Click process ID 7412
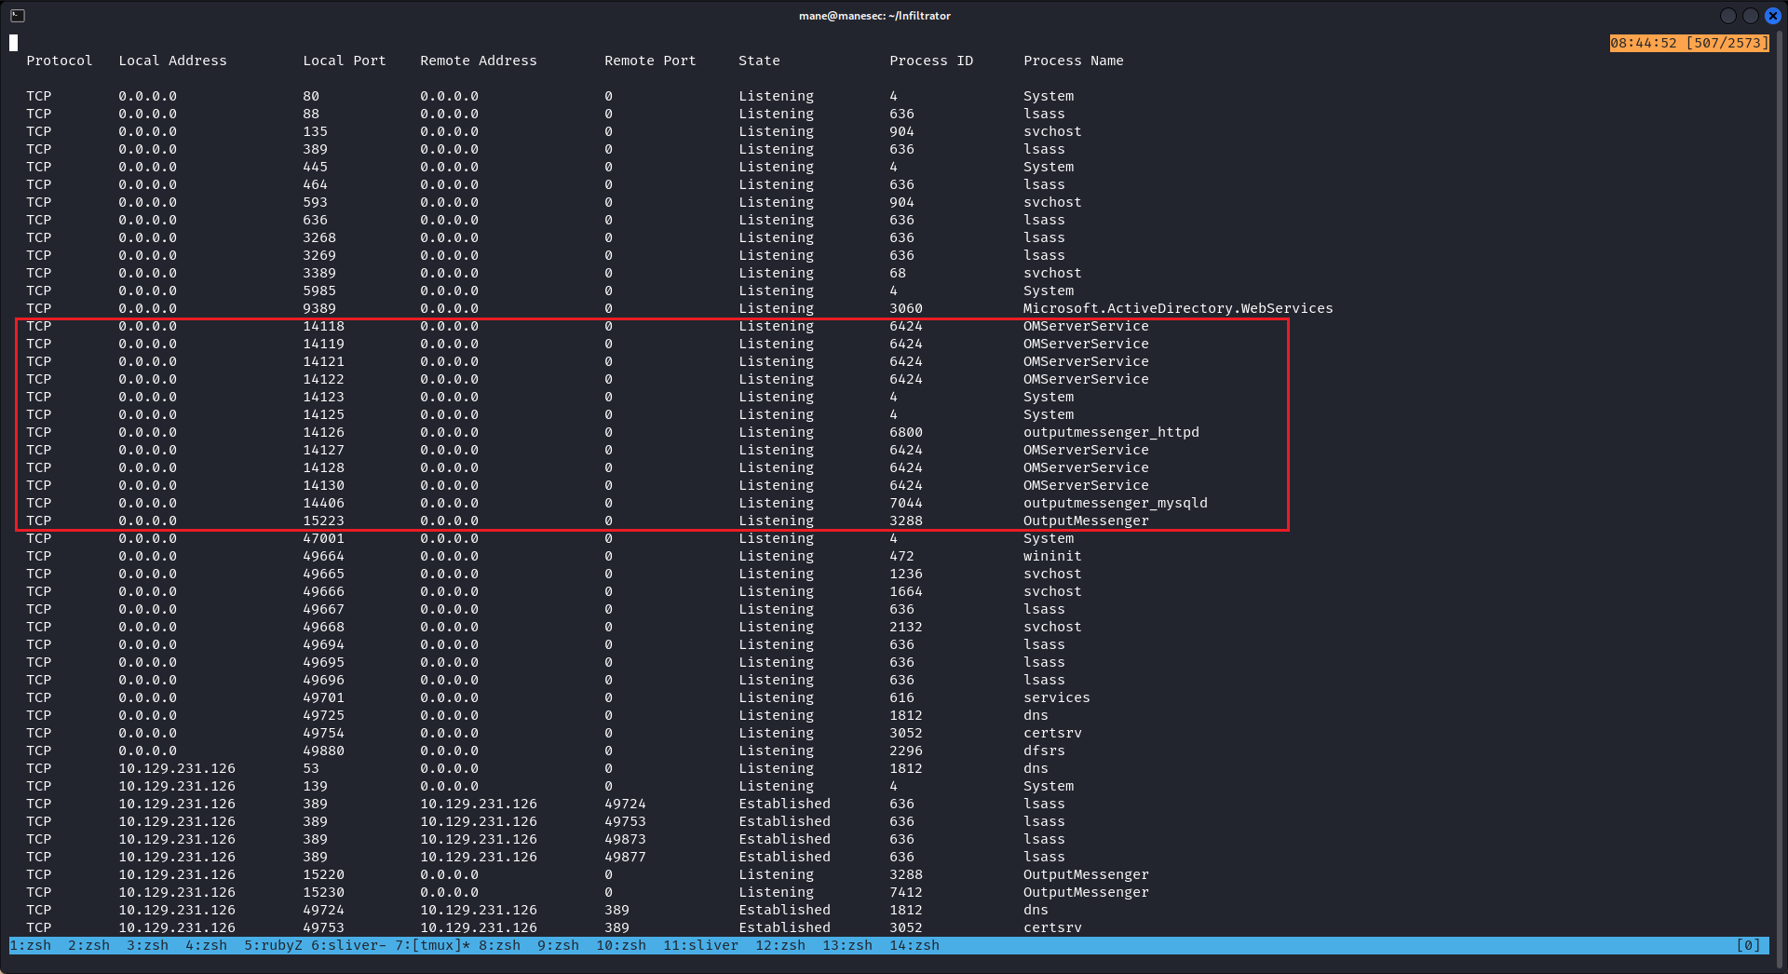The height and width of the screenshot is (974, 1788). click(906, 892)
